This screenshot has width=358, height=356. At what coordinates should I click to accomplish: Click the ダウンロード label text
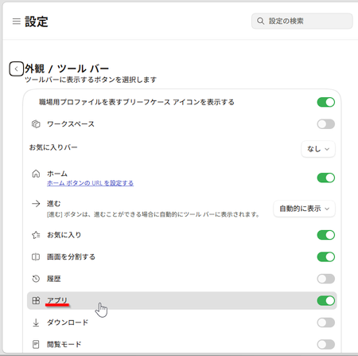tap(68, 323)
